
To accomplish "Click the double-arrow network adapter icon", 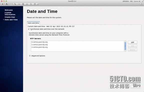I will click(x=19, y=4).
